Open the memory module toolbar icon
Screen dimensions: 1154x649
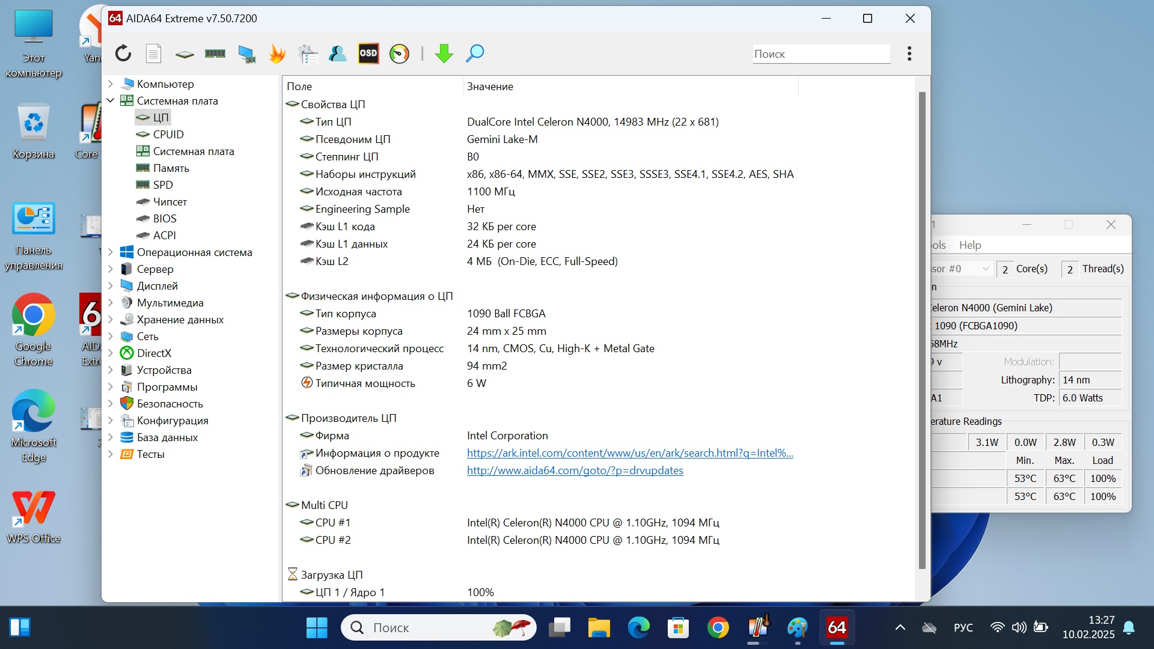215,53
